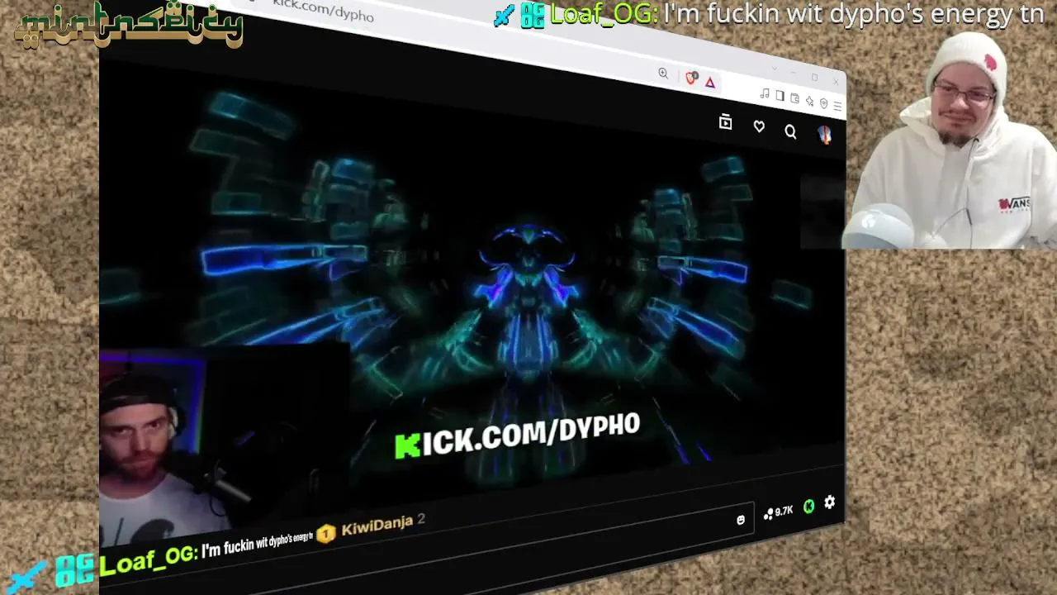Click the KiwiDanja username in chat
This screenshot has height=595, width=1057.
click(377, 526)
